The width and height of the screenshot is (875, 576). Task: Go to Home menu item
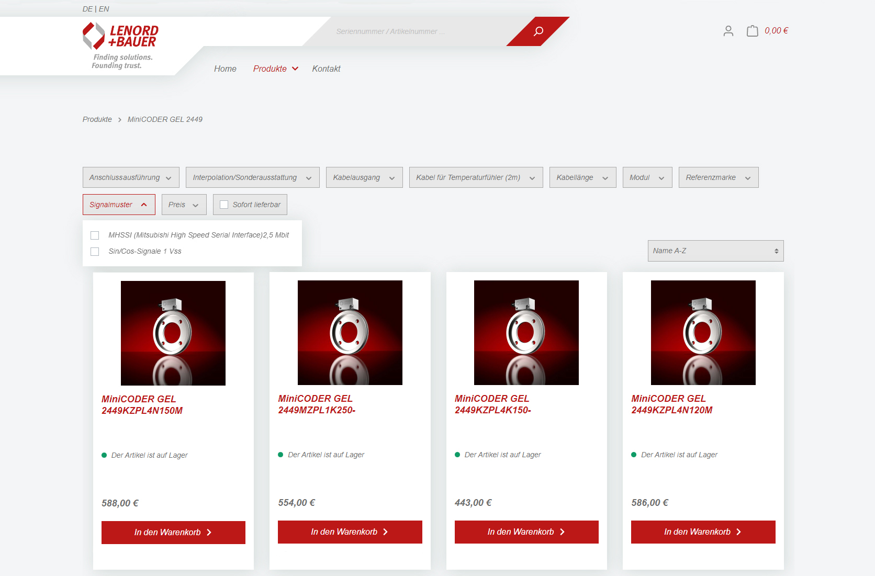225,69
